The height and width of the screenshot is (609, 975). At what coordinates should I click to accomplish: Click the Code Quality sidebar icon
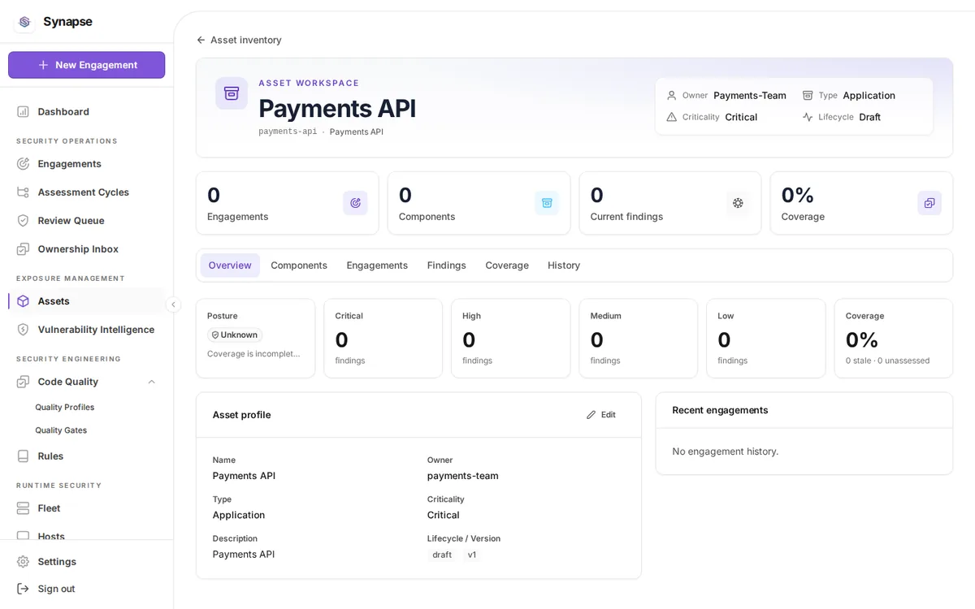point(23,382)
